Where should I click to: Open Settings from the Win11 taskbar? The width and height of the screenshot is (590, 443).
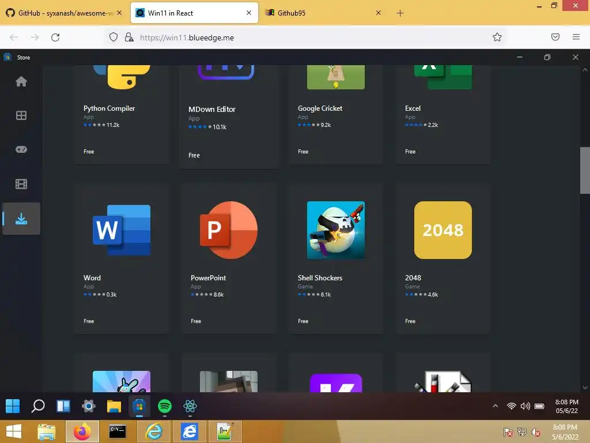pos(88,406)
